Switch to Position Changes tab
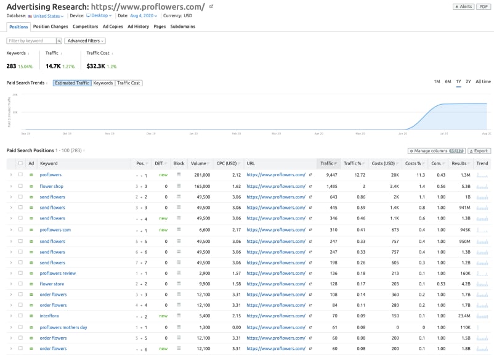 (x=51, y=27)
